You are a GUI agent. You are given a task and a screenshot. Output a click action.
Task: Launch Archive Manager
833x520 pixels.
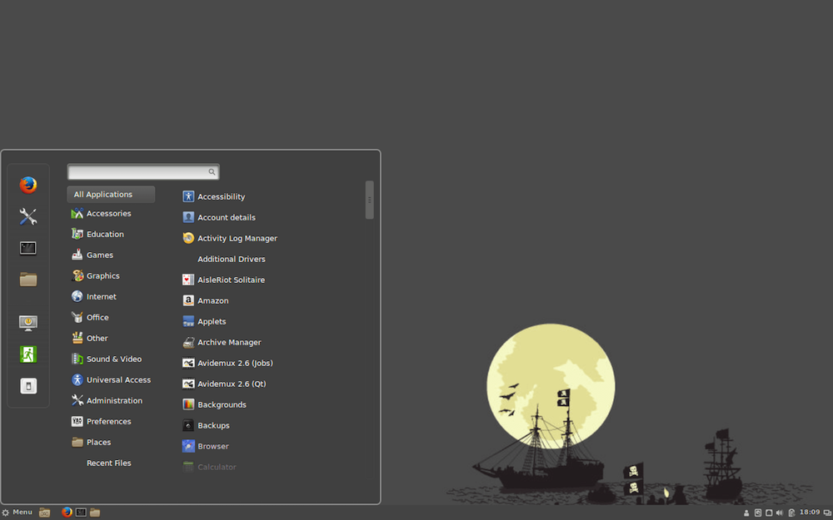tap(222, 342)
